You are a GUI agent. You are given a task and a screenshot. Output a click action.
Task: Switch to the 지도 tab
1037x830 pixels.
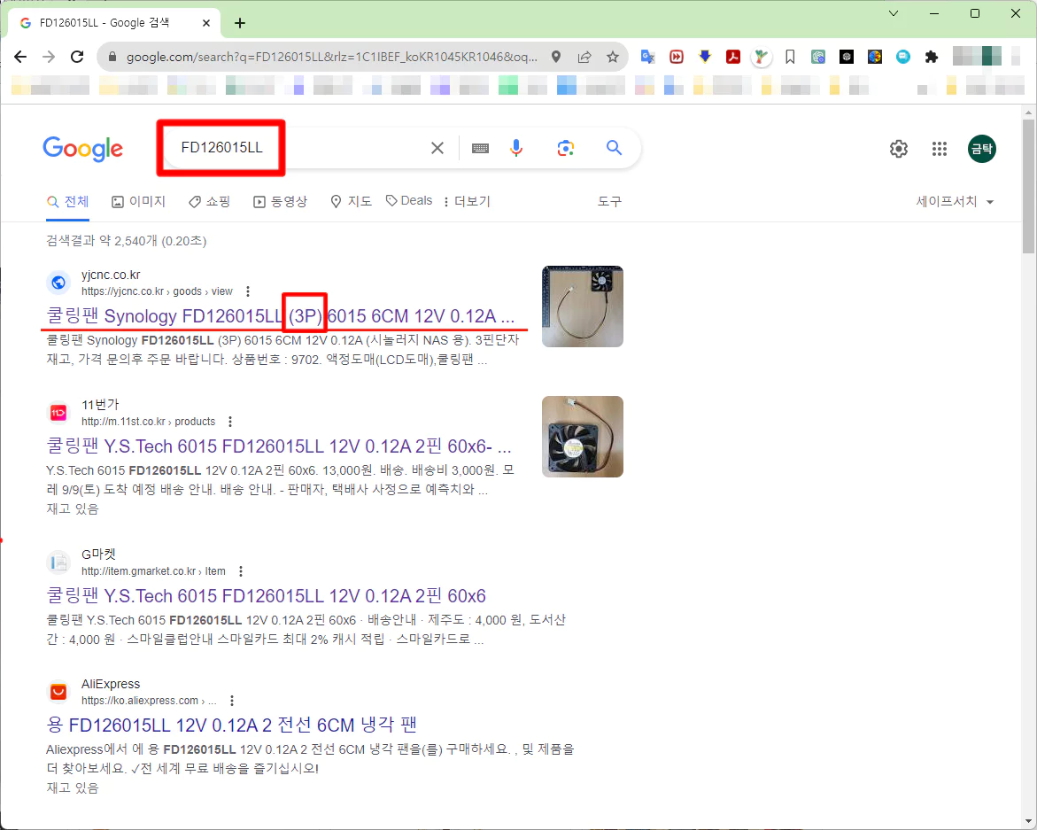point(352,202)
